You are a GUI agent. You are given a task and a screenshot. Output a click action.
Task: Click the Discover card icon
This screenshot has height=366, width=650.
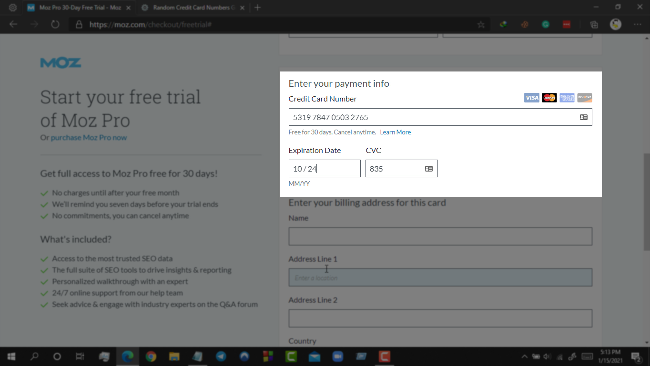(585, 98)
